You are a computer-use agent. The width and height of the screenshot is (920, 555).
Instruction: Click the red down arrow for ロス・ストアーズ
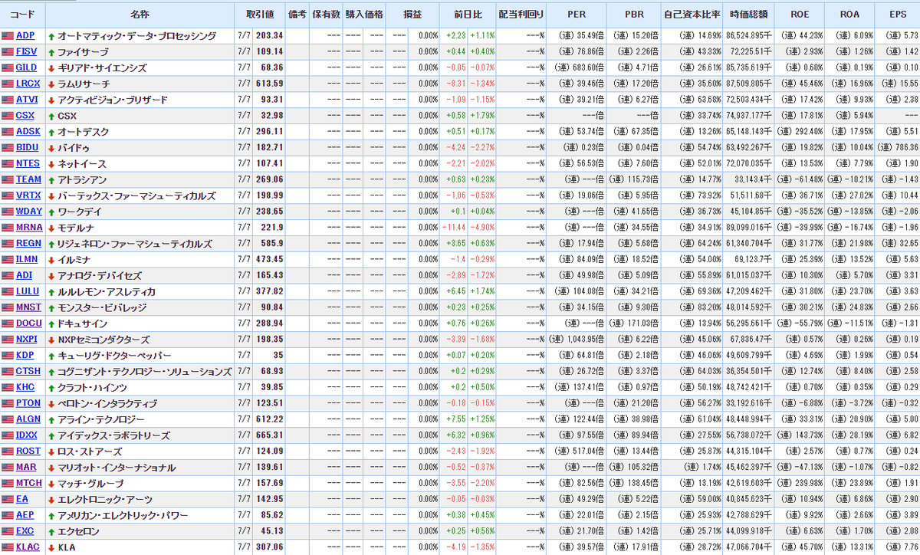click(51, 452)
